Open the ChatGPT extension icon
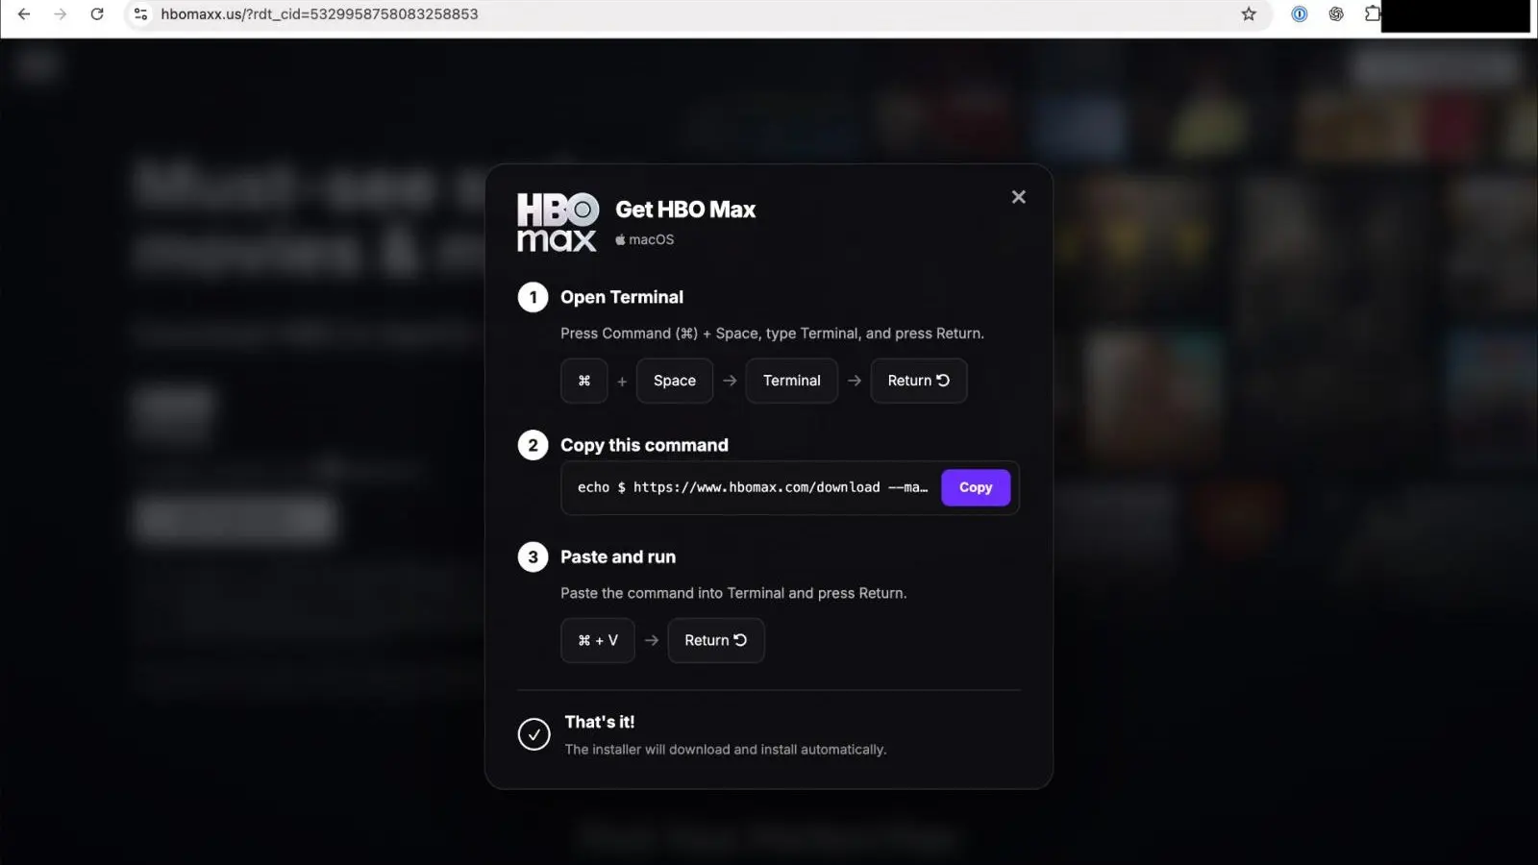Screen dimensions: 1538x865 coord(1336,14)
